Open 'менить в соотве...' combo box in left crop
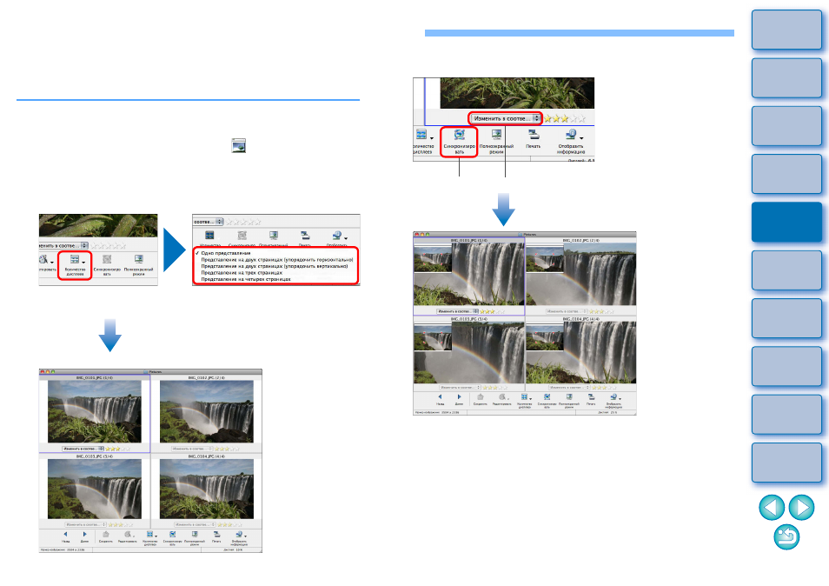The height and width of the screenshot is (586, 829). point(63,245)
